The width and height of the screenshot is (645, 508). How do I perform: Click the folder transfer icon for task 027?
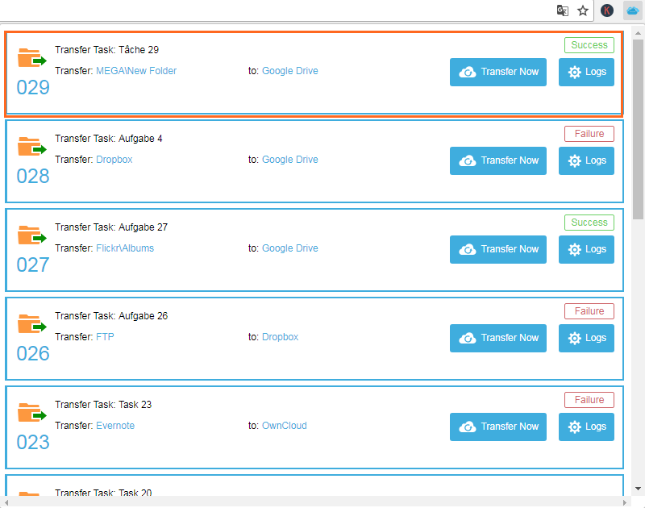32,237
